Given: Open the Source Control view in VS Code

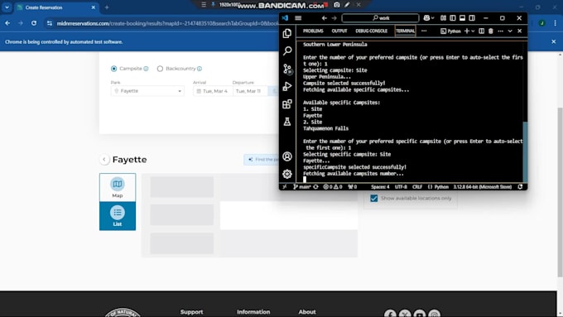Looking at the screenshot, I should pyautogui.click(x=287, y=69).
